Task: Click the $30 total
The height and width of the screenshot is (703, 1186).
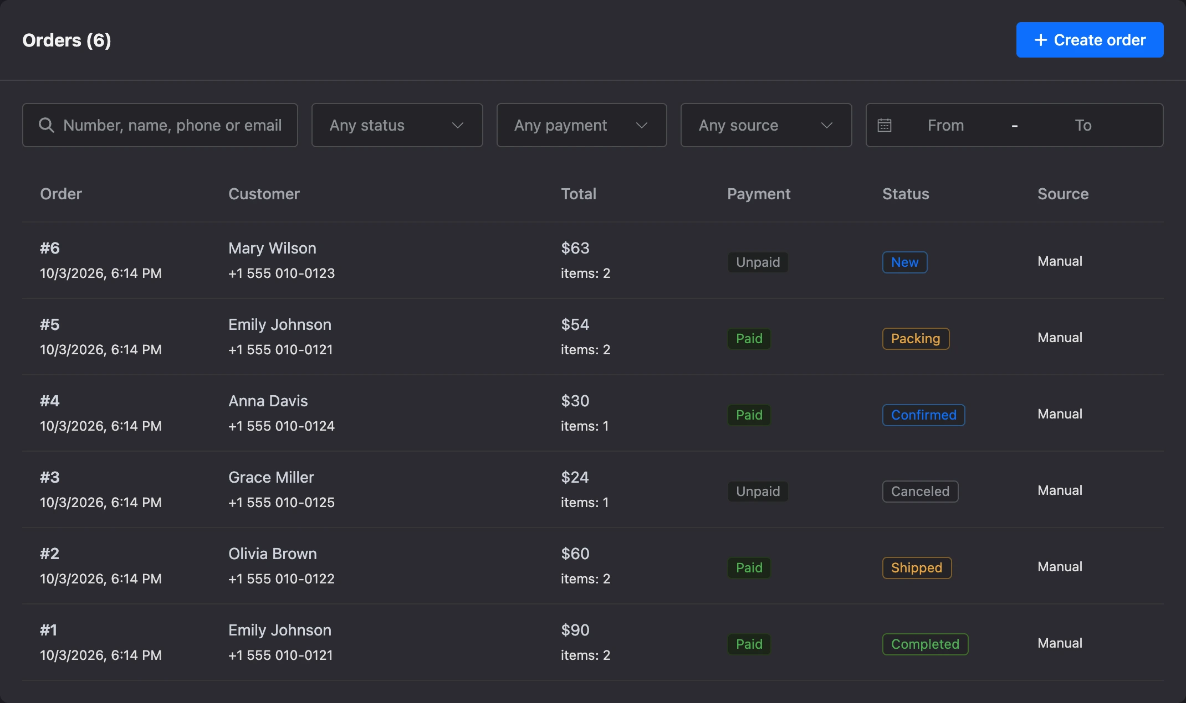Action: click(575, 401)
